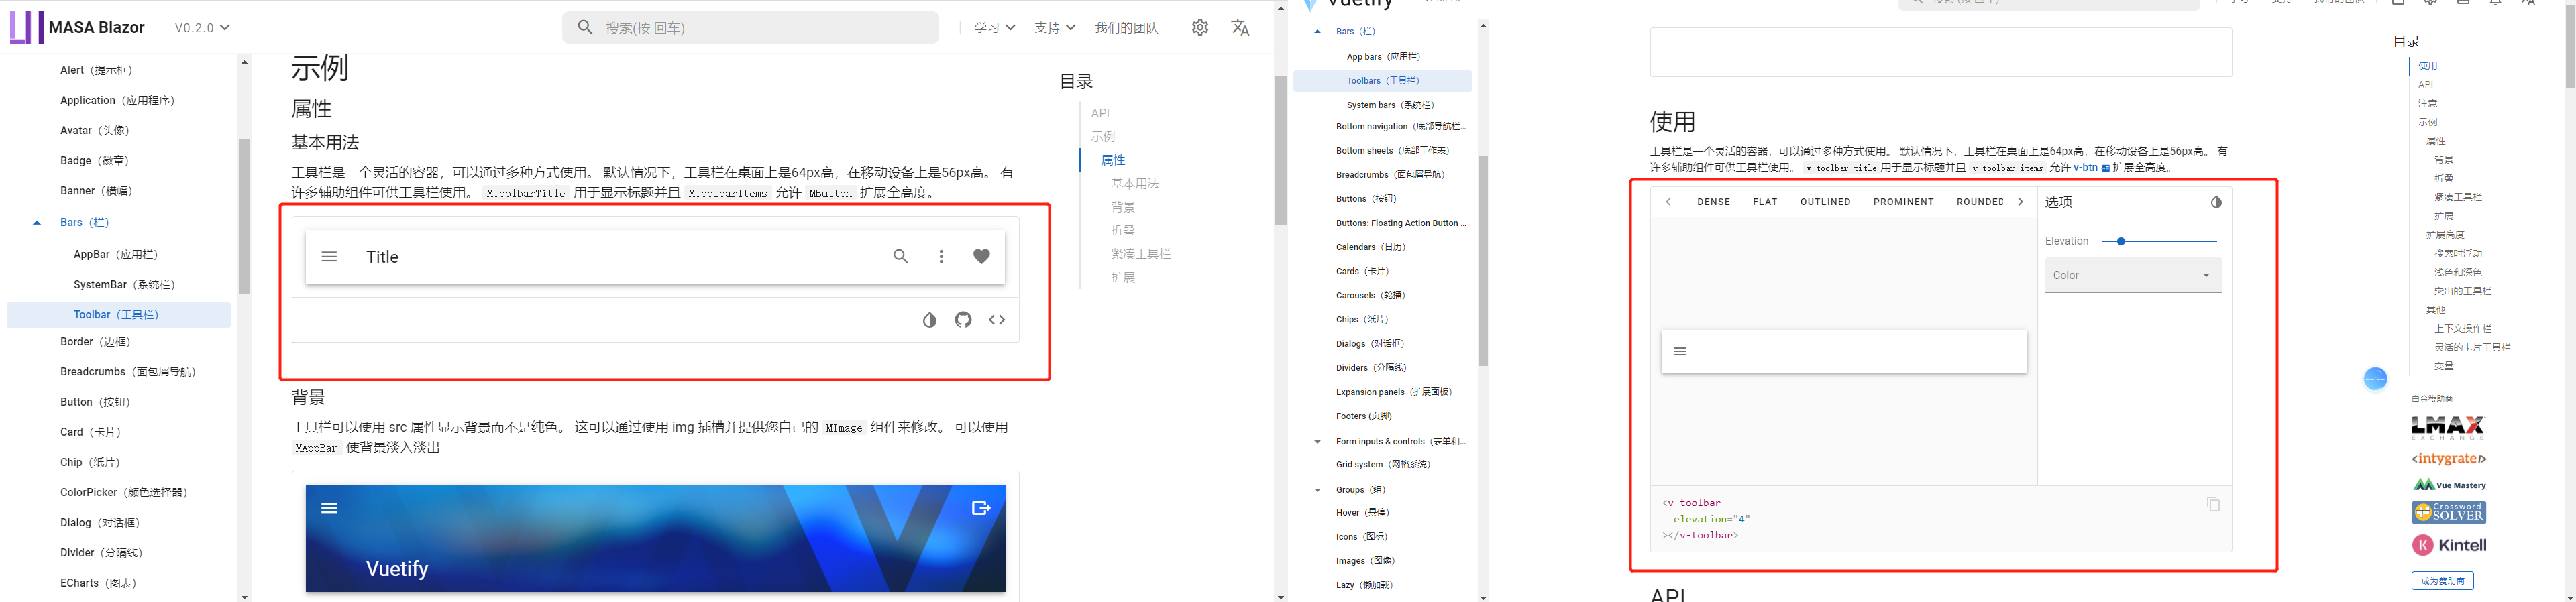Screen dimensions: 2576x602
Task: Expand Form inputs & controls group
Action: pyautogui.click(x=1317, y=442)
